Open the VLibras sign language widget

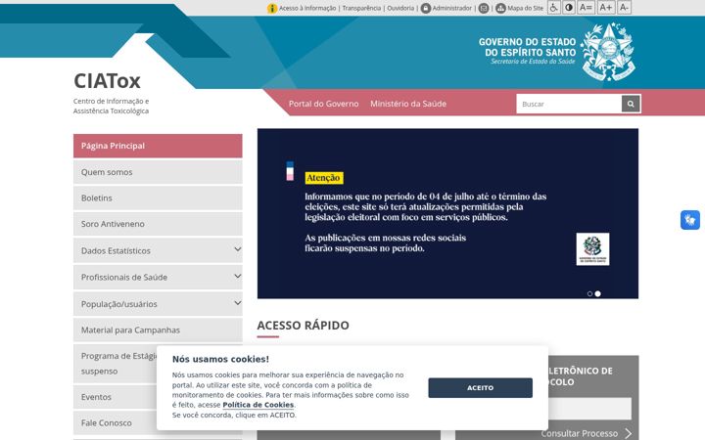pos(690,220)
